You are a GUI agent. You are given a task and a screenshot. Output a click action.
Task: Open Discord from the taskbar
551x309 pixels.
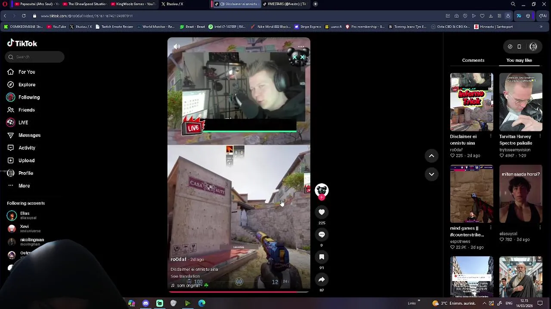(x=145, y=303)
